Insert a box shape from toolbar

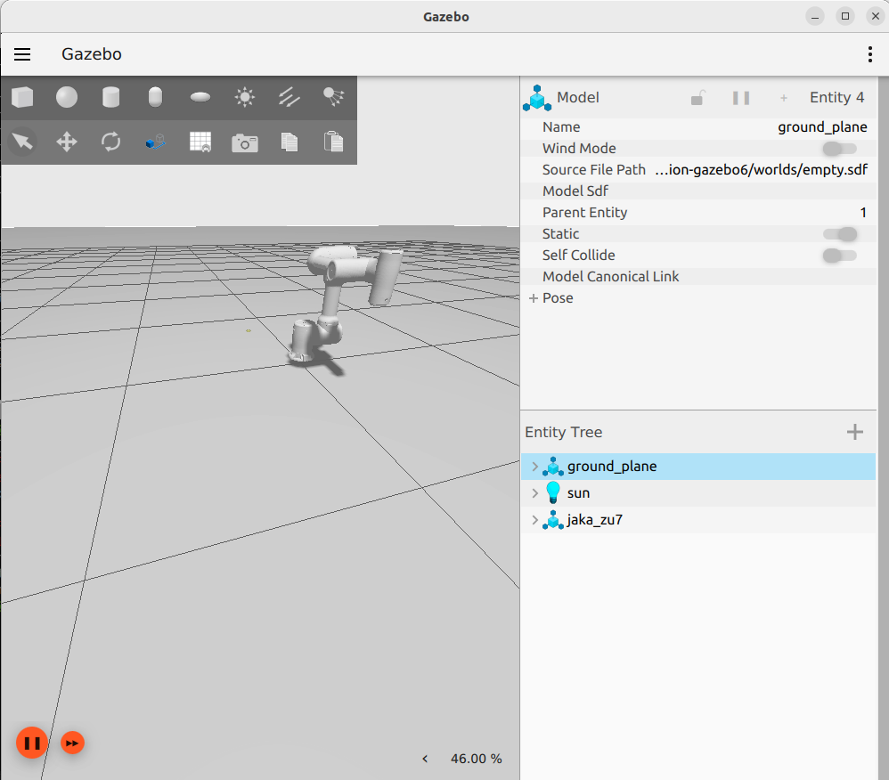22,97
